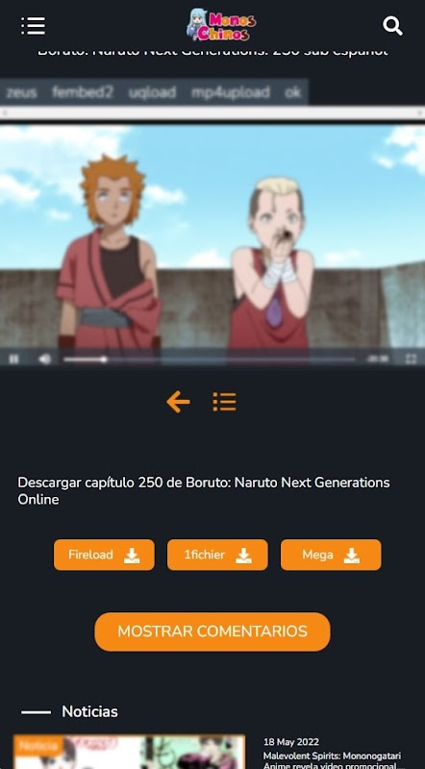Image resolution: width=425 pixels, height=769 pixels.
Task: Pause the video playback
Action: tap(13, 360)
